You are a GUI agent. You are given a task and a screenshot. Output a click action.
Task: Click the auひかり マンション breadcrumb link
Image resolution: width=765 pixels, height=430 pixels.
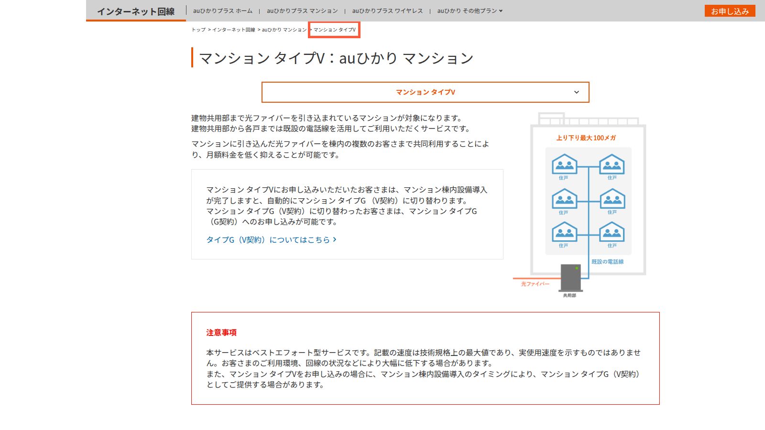point(284,30)
